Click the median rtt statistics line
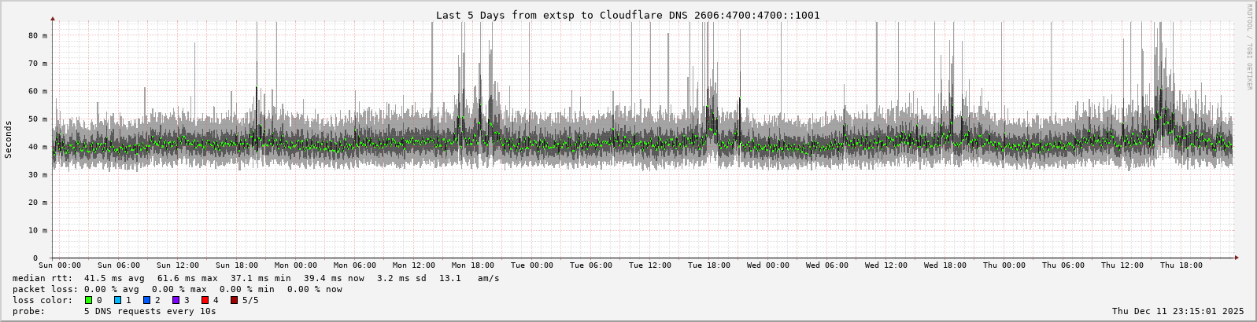 (x=256, y=278)
